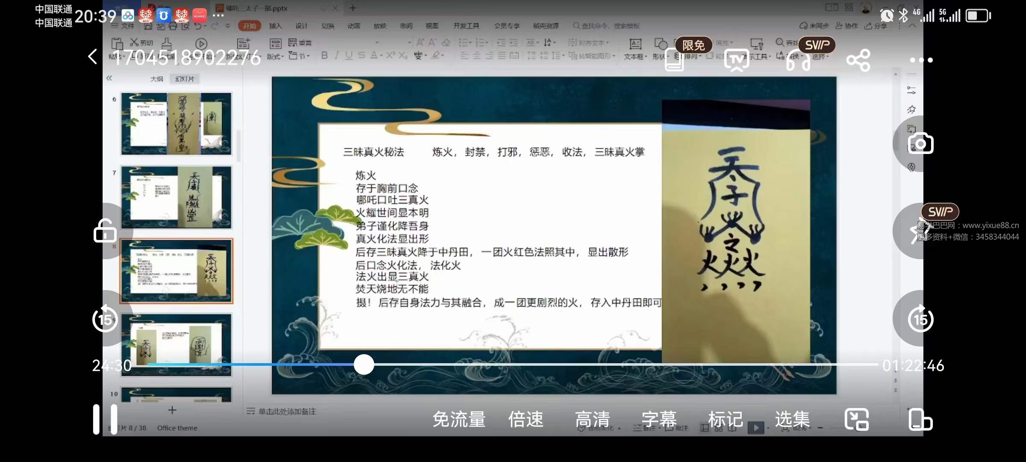
Task: Switch to audio mode via headphone icon
Action: tap(798, 60)
